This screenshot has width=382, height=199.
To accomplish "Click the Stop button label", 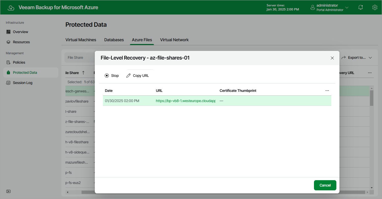I will [115, 76].
